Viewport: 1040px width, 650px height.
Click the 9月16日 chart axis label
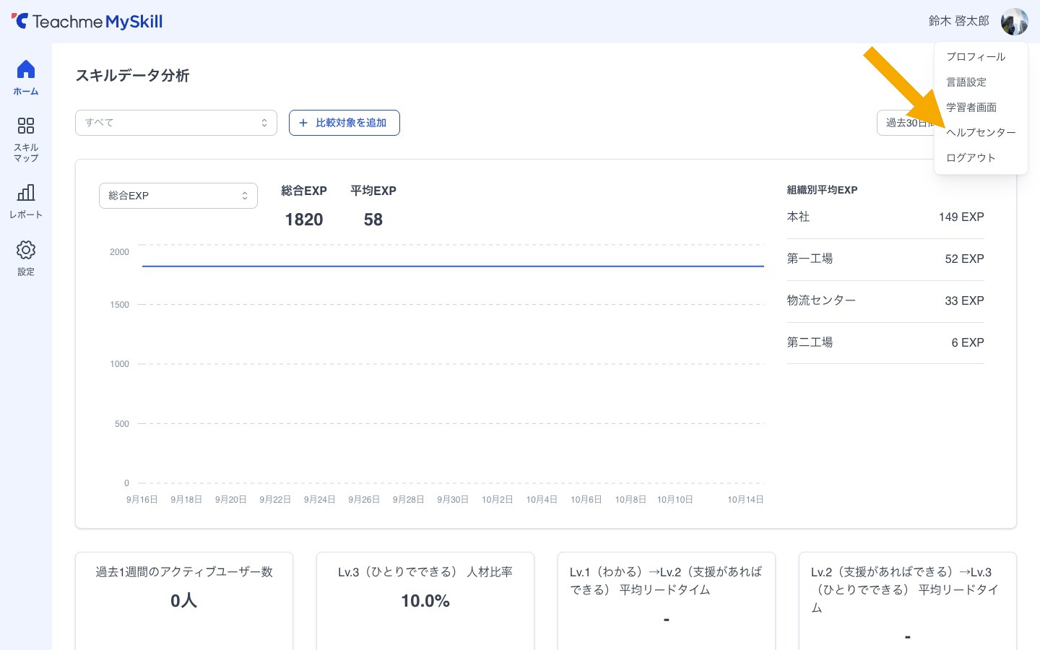point(142,499)
